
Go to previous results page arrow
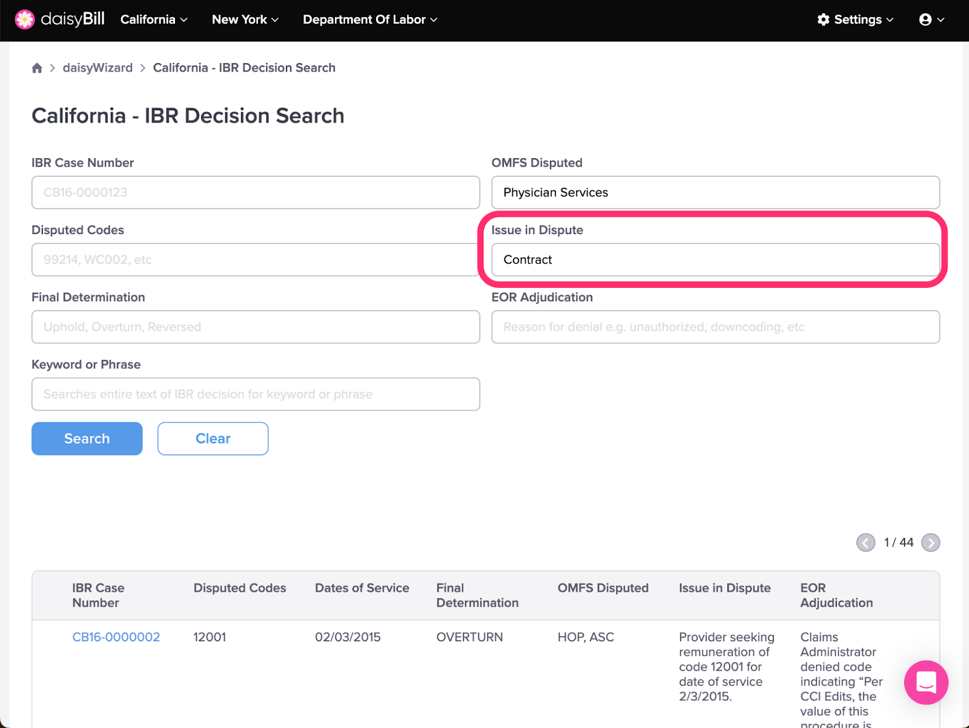pyautogui.click(x=866, y=543)
